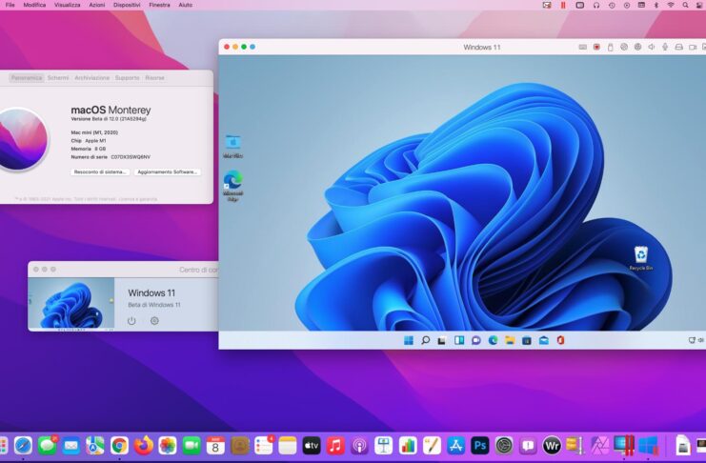Open Windows 11 settings gear in Control Center
The image size is (706, 463).
click(x=154, y=321)
